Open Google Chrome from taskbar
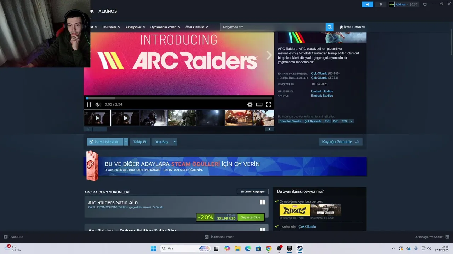This screenshot has height=254, width=453. (x=269, y=248)
